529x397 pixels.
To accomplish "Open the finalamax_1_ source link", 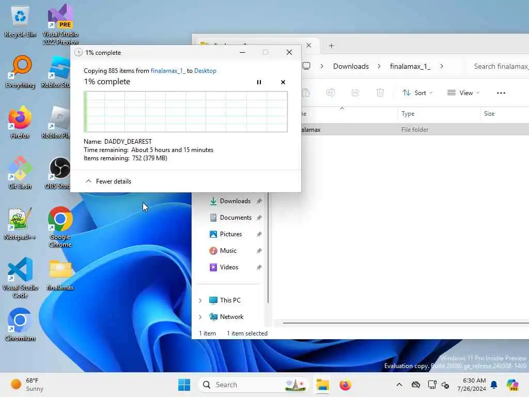I will point(168,70).
